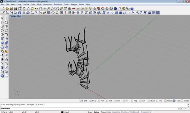Click the Open folder icon

click(x=7, y=9)
